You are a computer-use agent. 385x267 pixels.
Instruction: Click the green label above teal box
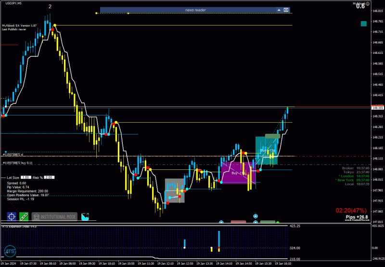coord(272,136)
